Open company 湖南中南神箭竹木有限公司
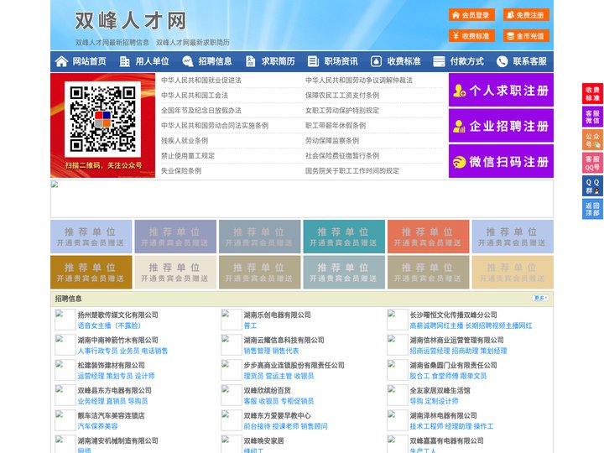Viewport: 604px width, 453px height. [x=118, y=340]
